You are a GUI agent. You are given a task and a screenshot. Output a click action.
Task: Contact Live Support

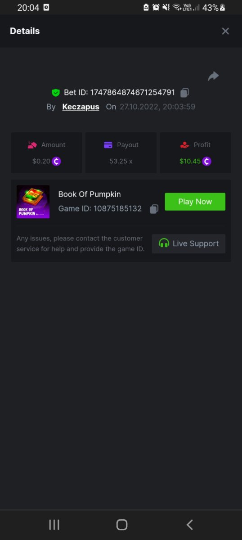[x=188, y=243]
